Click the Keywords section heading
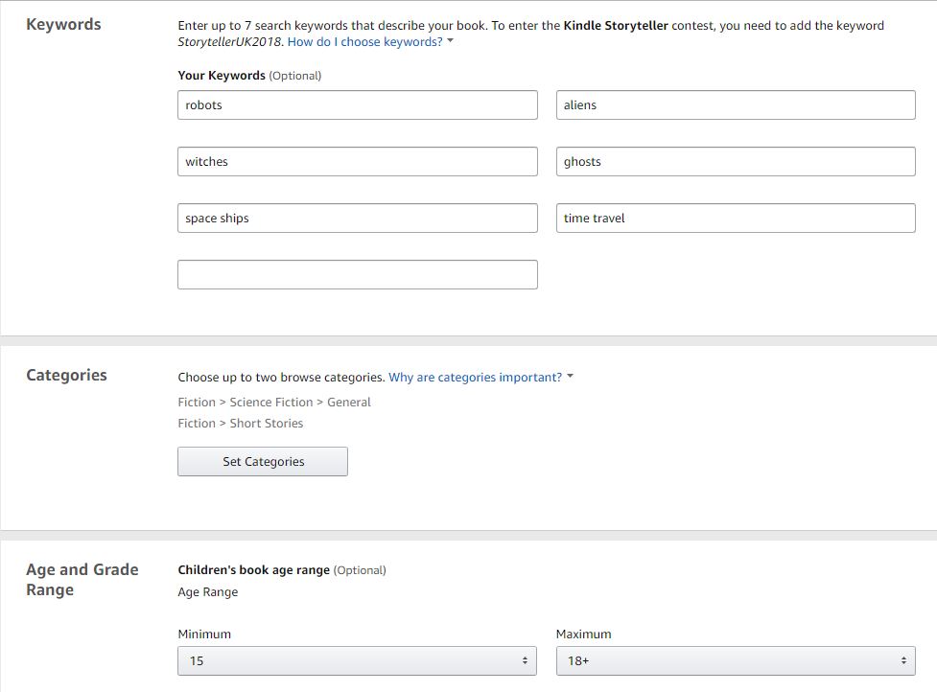937x692 pixels. (x=63, y=25)
